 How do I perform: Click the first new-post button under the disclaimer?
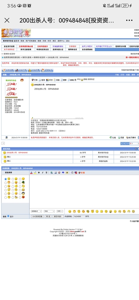point(7,70)
